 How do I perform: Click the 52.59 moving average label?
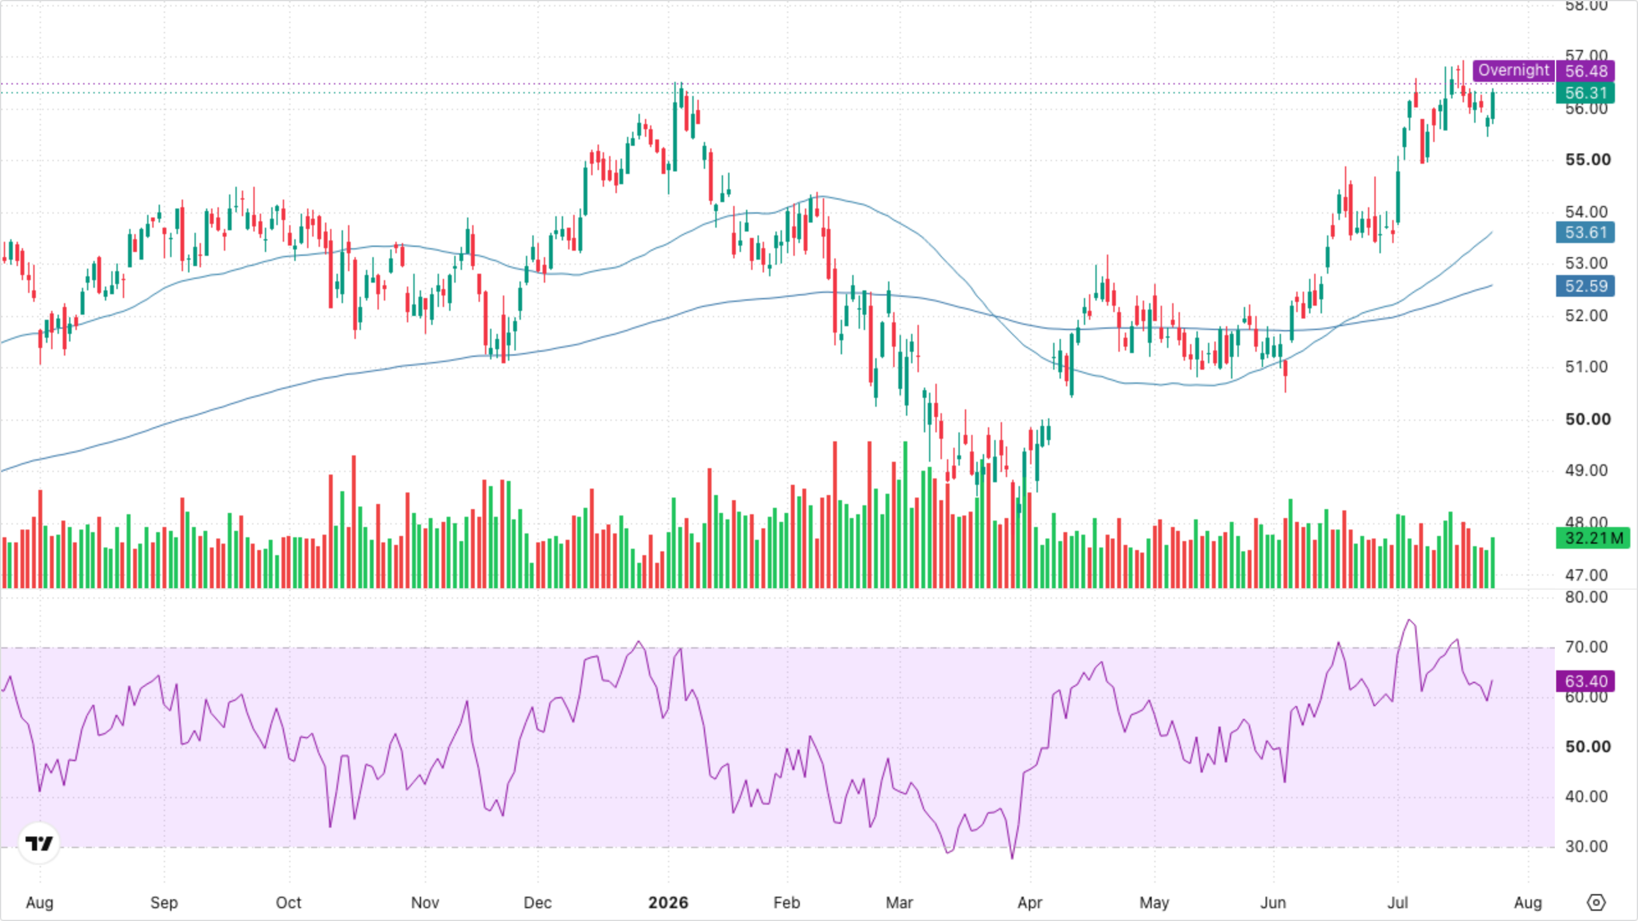pos(1586,286)
